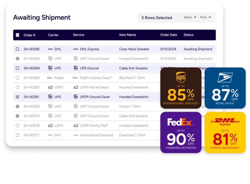Click the UPS Ground service icon
Image resolution: width=250 pixels, height=184 pixels.
point(76,68)
